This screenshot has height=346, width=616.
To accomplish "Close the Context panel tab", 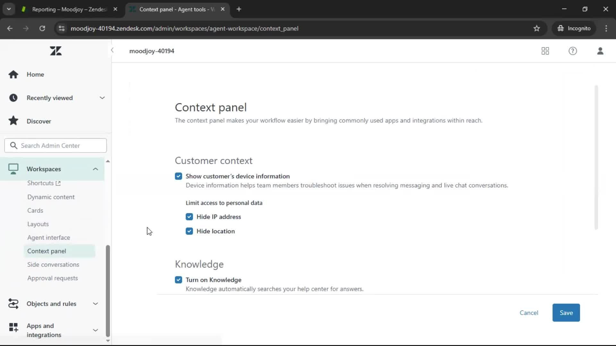I will click(x=223, y=9).
